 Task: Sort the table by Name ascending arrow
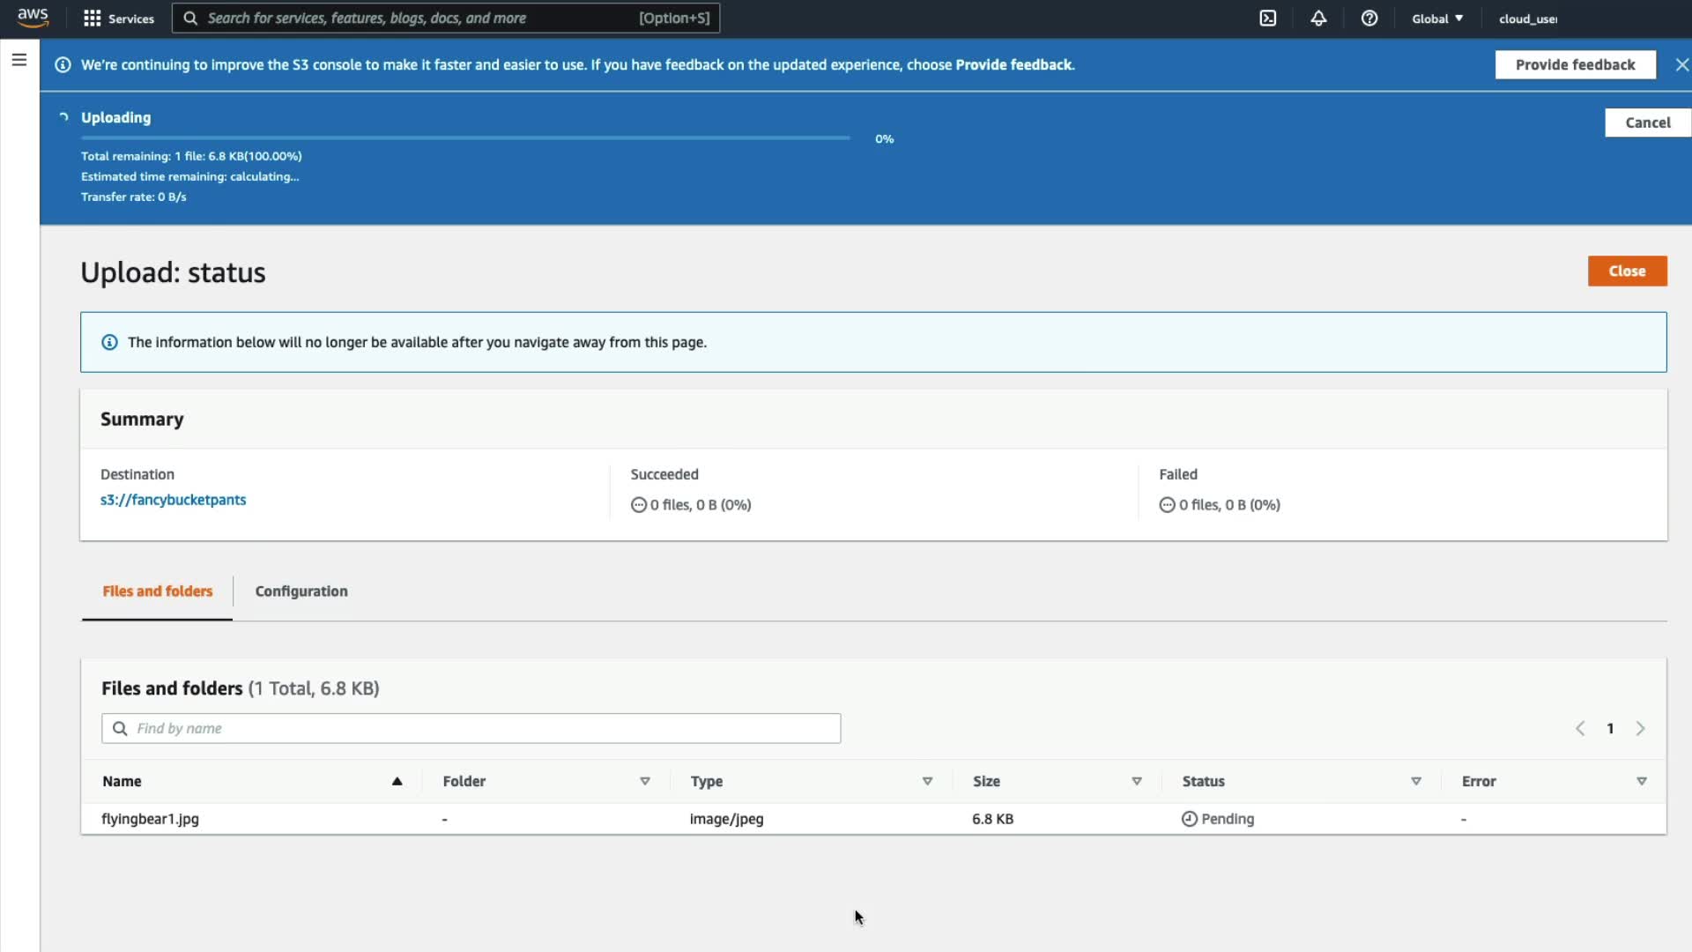point(397,781)
